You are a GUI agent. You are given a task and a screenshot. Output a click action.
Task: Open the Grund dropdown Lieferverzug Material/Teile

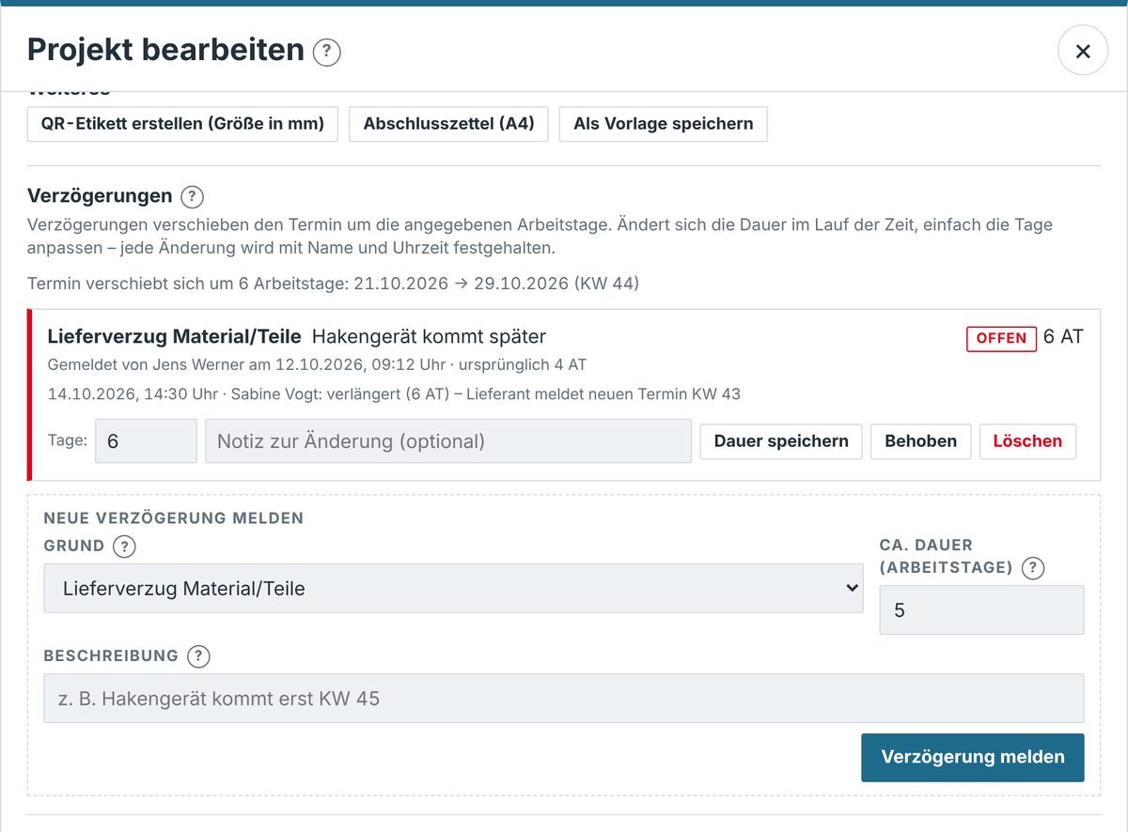(453, 589)
